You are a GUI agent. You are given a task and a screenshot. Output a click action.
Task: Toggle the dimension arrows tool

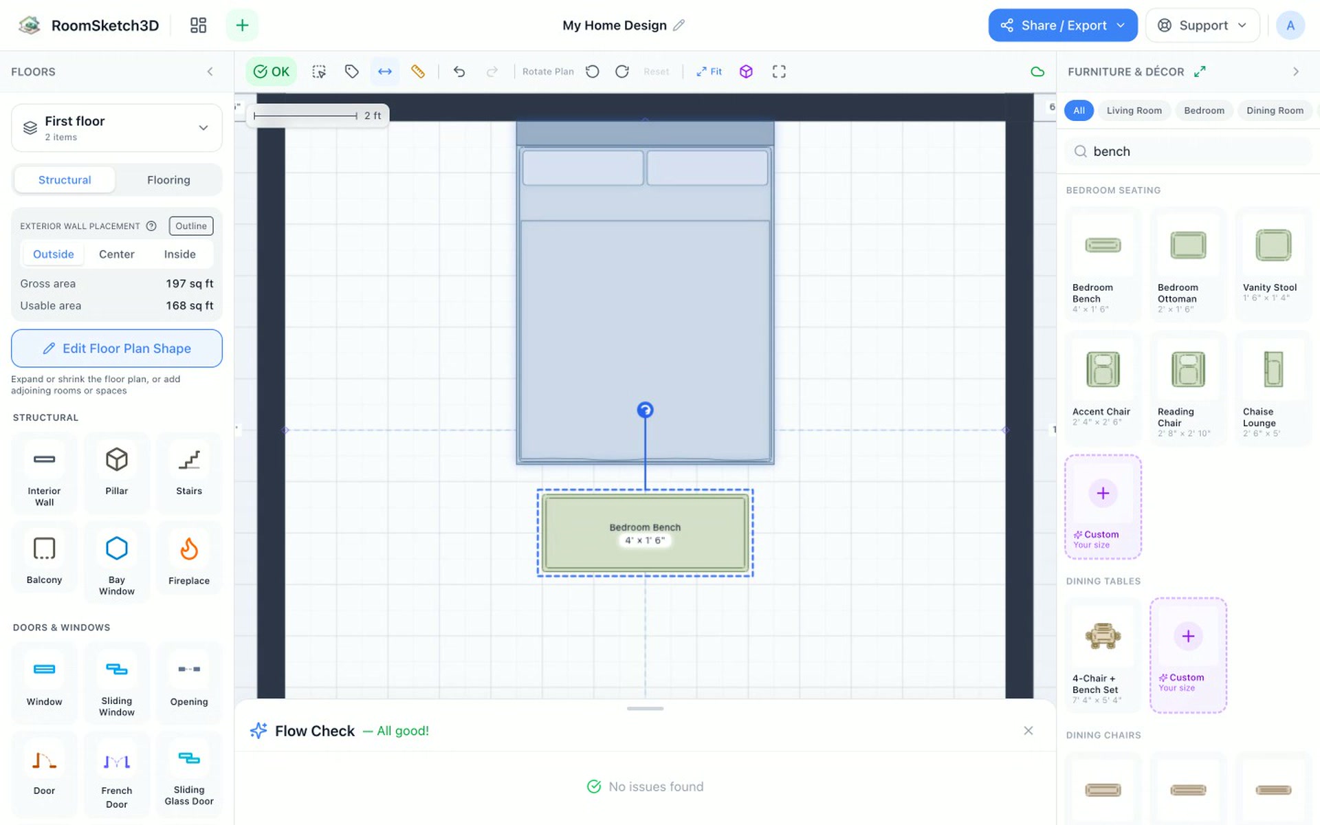click(385, 71)
